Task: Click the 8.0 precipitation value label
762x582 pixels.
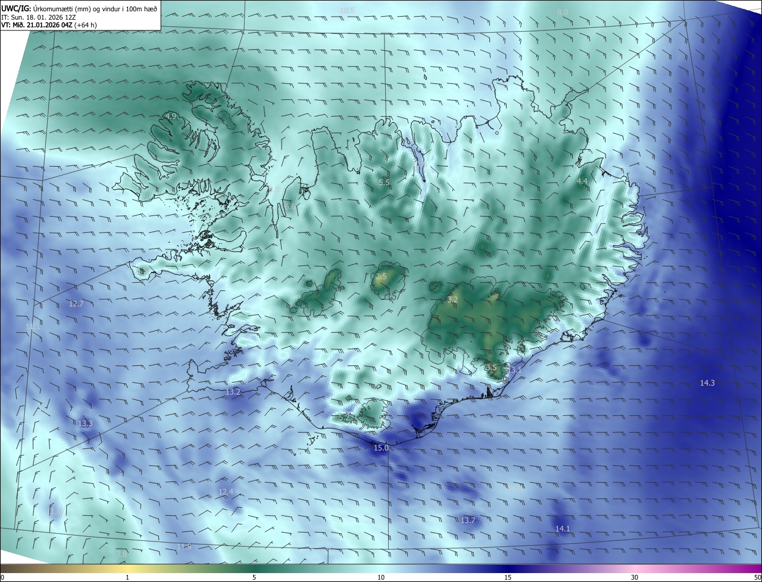Action: 563,12
